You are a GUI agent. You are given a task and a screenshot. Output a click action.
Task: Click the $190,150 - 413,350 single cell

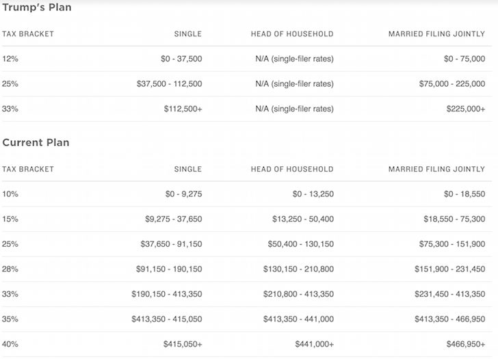pyautogui.click(x=166, y=294)
